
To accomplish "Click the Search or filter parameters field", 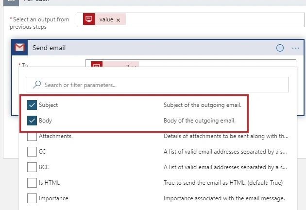I will 158,85.
